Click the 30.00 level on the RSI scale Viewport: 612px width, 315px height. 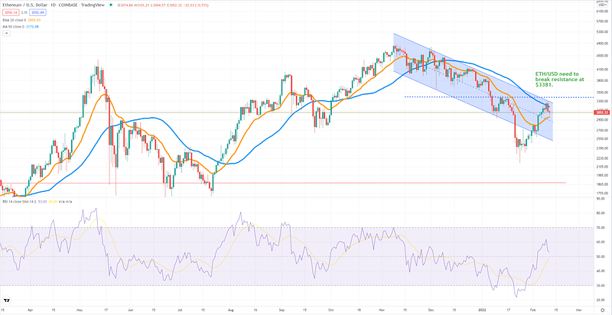pyautogui.click(x=599, y=285)
